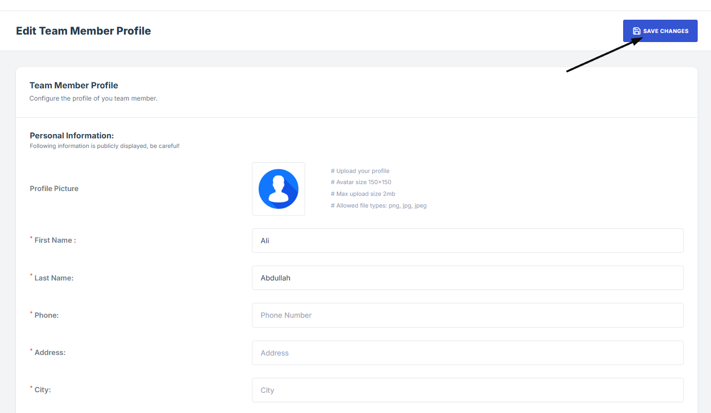Click the allowed file types hint text
Screen dimensions: 711x413
coord(379,205)
